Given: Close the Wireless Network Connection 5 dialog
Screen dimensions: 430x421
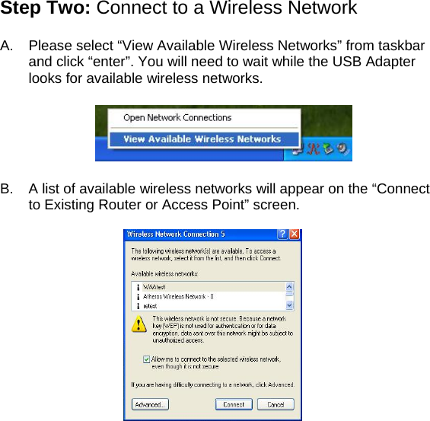Looking at the screenshot, I should click(x=295, y=234).
